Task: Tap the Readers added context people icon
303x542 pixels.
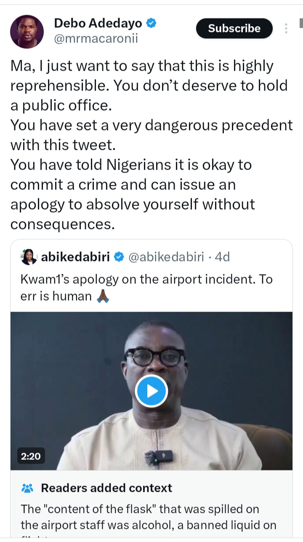Action: click(27, 488)
